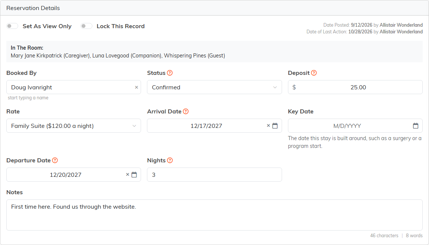Open the Arrival Date calendar picker

click(275, 126)
